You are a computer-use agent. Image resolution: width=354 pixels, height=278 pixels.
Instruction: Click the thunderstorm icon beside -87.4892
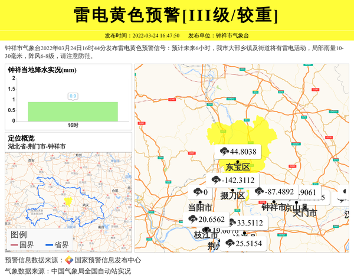[x=260, y=192]
